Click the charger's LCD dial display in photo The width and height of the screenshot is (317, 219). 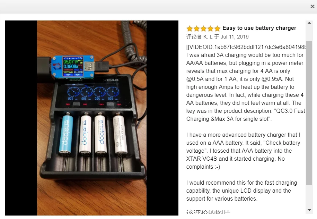[x=93, y=93]
